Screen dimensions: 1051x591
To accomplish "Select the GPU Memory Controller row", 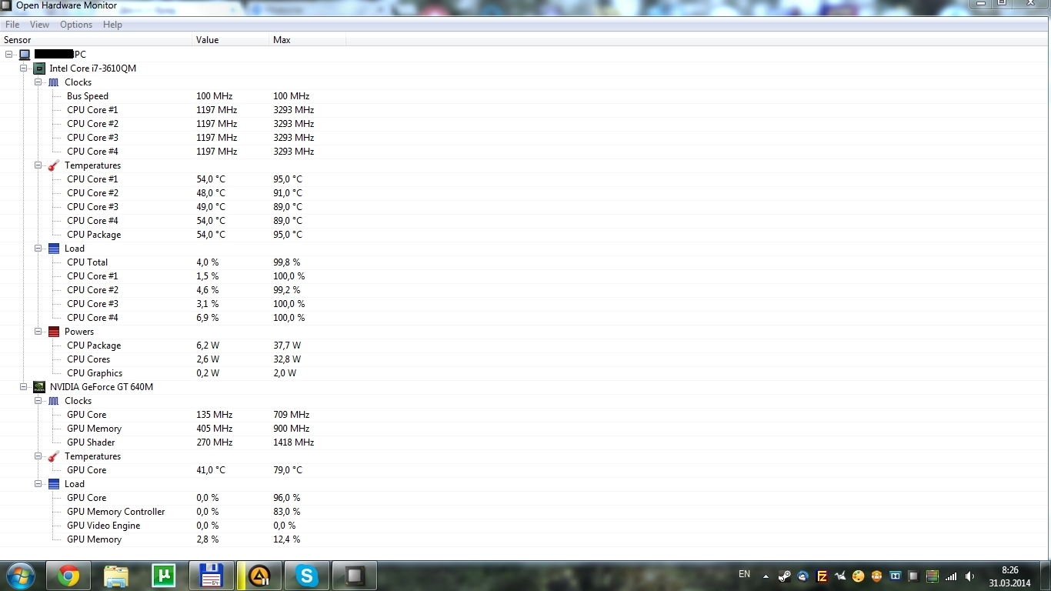I will pyautogui.click(x=525, y=512).
